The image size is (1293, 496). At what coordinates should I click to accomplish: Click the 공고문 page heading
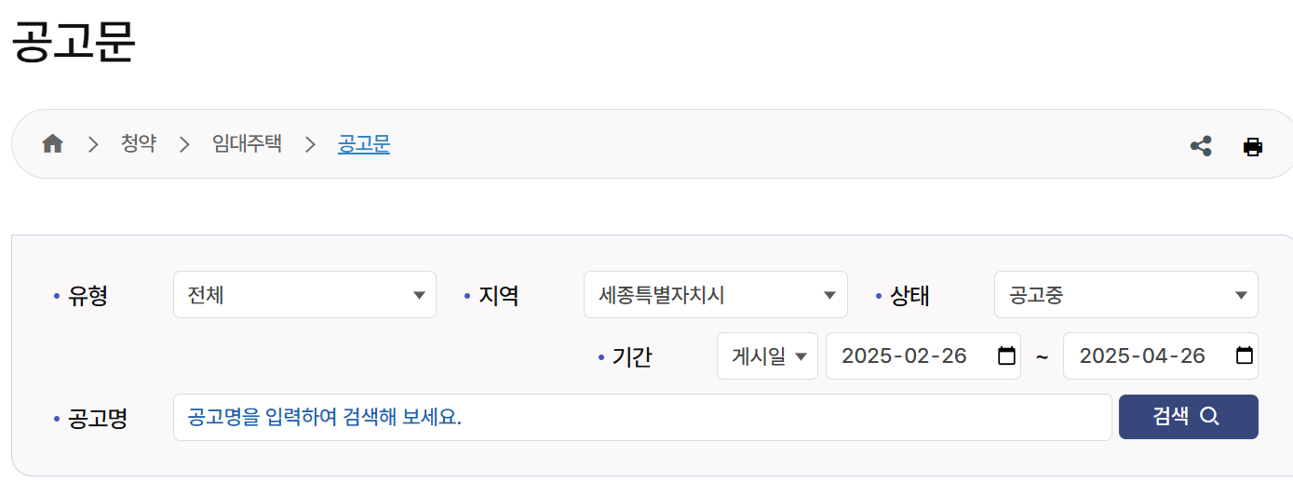pyautogui.click(x=74, y=42)
